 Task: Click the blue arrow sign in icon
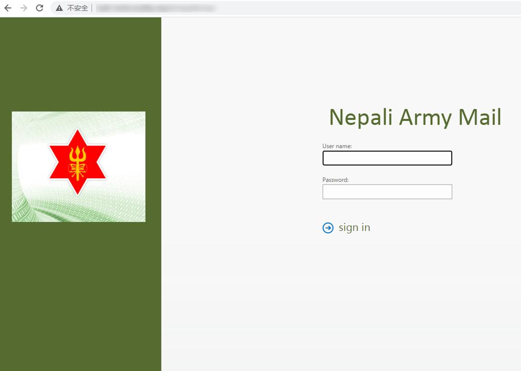pos(328,228)
